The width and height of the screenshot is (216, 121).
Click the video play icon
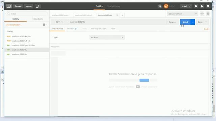click(138, 87)
